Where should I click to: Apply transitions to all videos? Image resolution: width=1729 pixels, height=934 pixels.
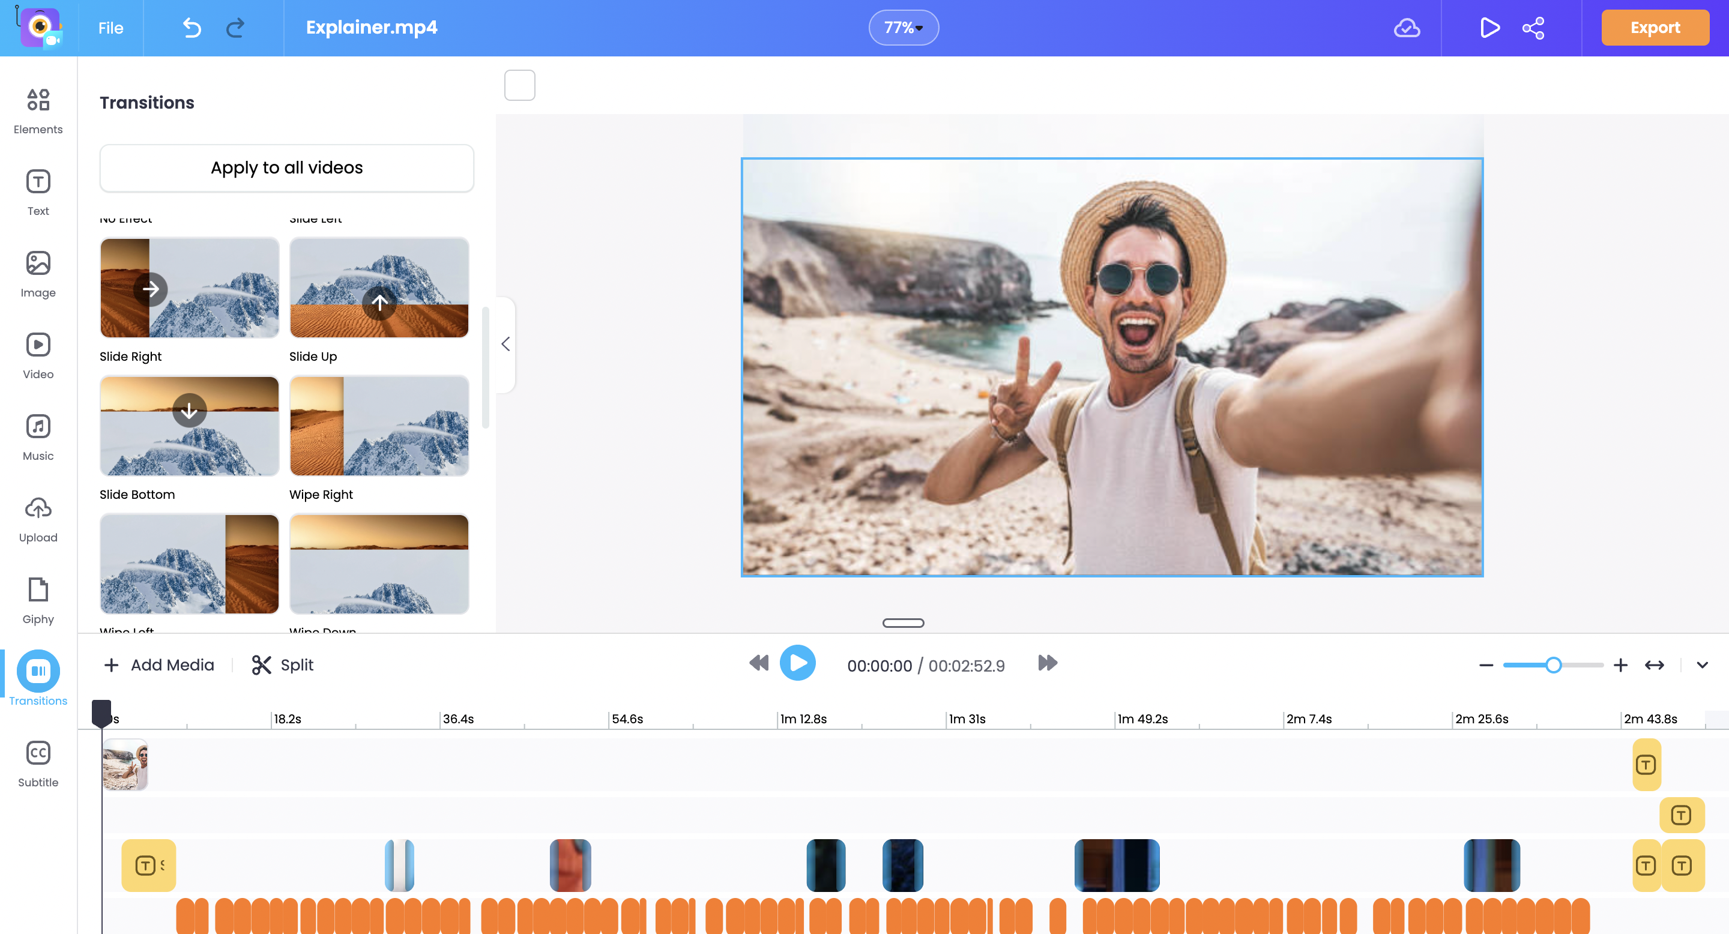coord(285,168)
